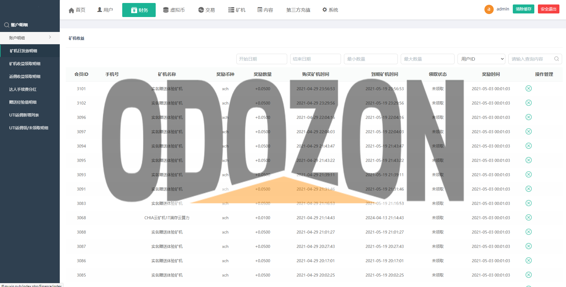Click the 安全退出 logout button

(x=548, y=9)
